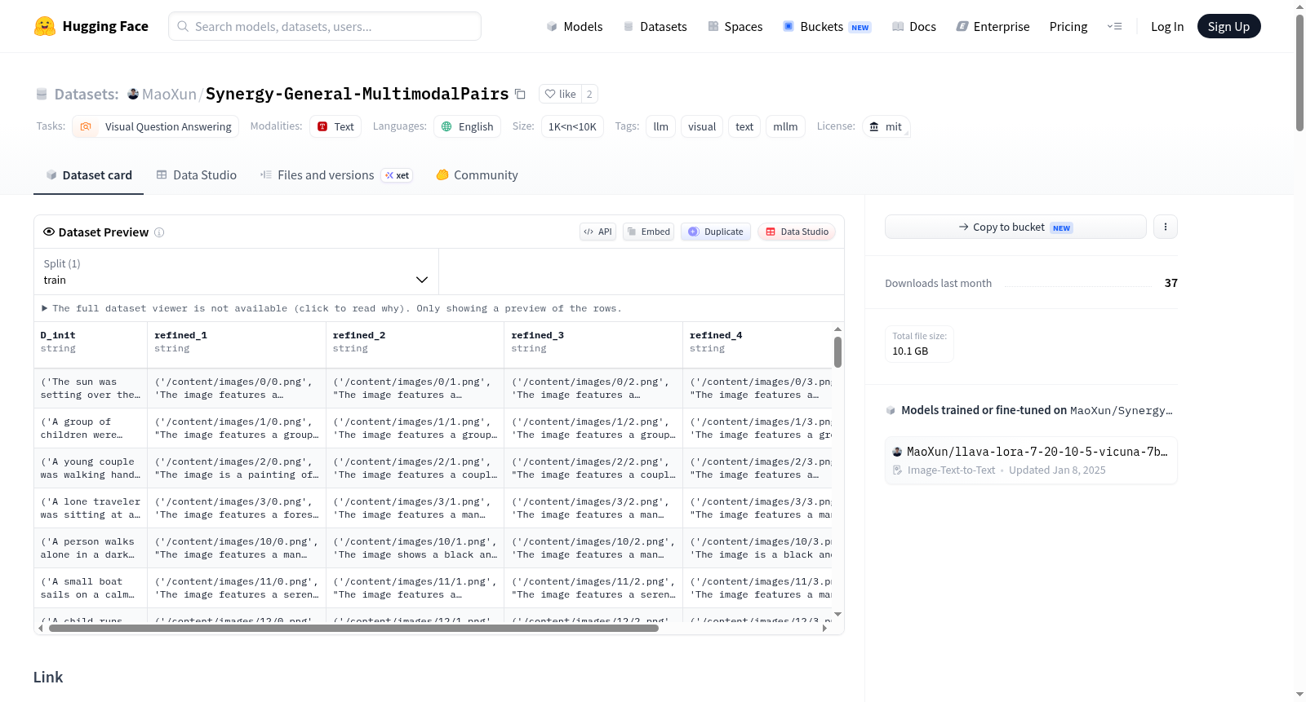Switch to the Data Studio tab
This screenshot has width=1306, height=702.
(197, 175)
